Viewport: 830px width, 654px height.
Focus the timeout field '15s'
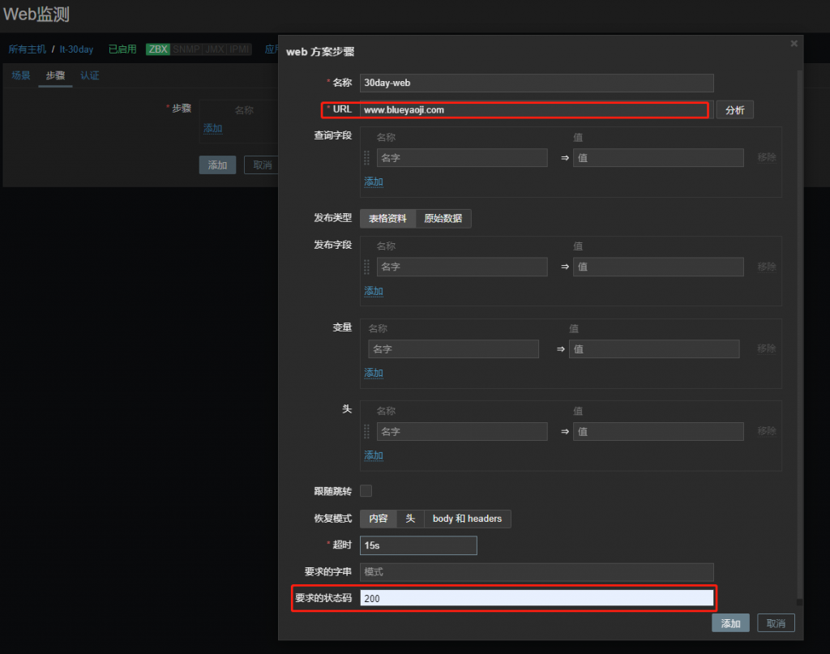[x=418, y=545]
